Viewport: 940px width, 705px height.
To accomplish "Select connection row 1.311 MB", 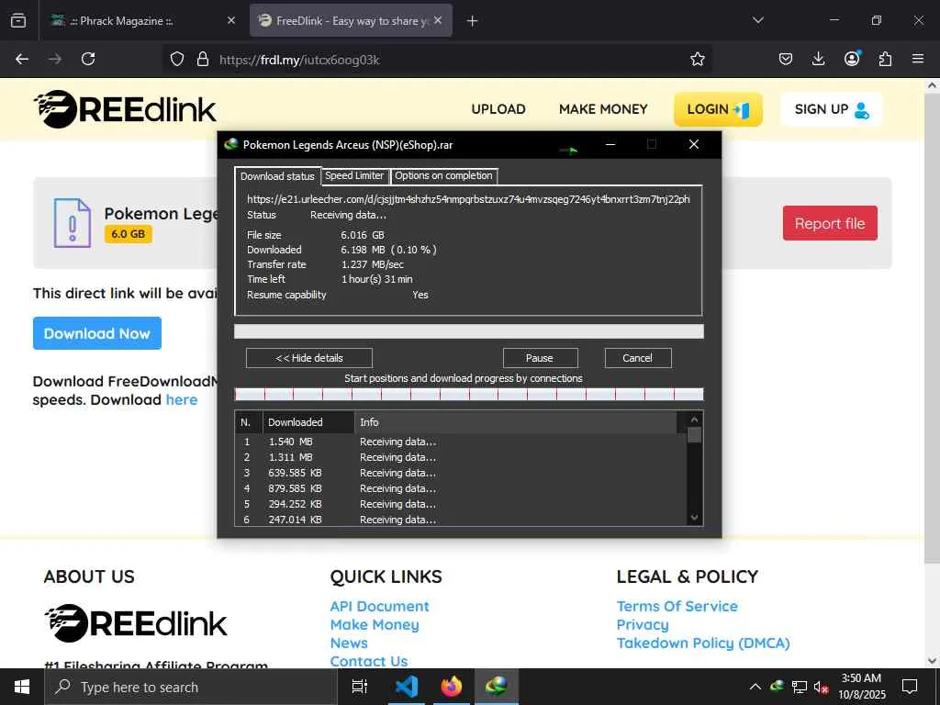I will pos(461,457).
